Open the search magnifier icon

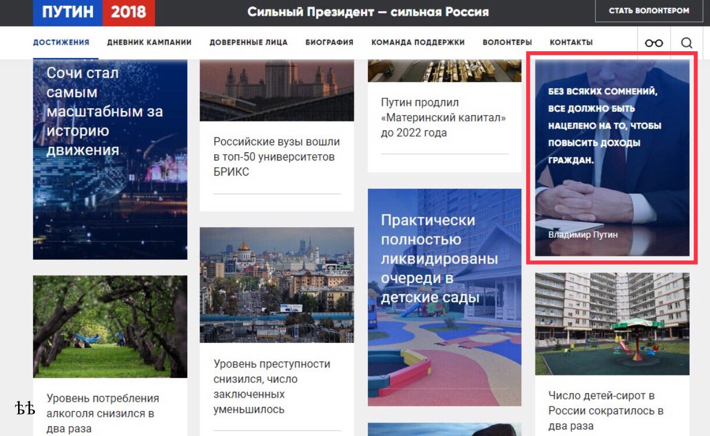click(x=687, y=43)
